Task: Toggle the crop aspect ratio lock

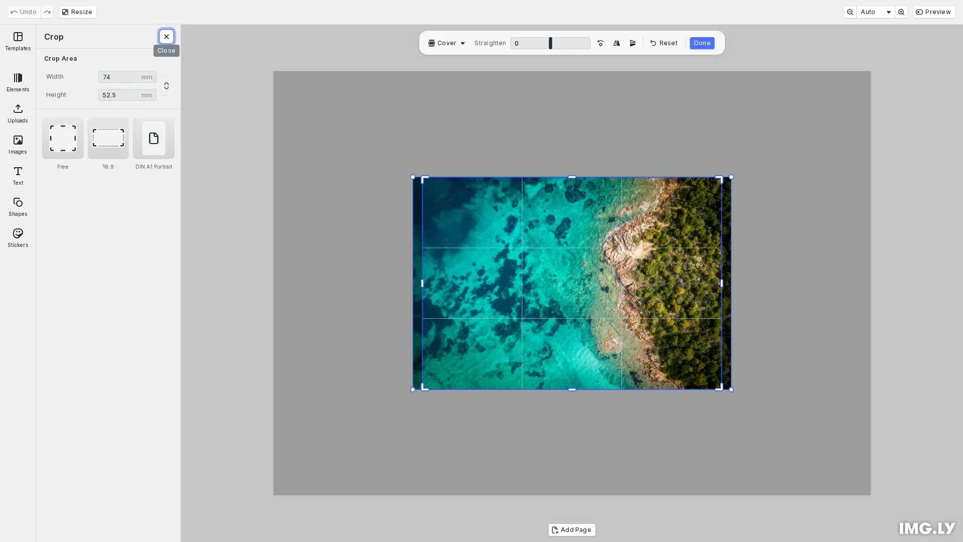Action: tap(167, 86)
